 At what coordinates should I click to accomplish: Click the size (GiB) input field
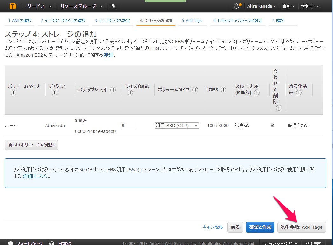pyautogui.click(x=128, y=126)
